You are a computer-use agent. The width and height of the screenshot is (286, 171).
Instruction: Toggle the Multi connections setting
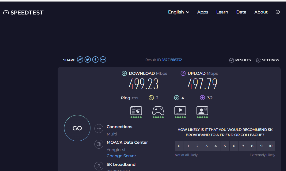tap(112, 134)
